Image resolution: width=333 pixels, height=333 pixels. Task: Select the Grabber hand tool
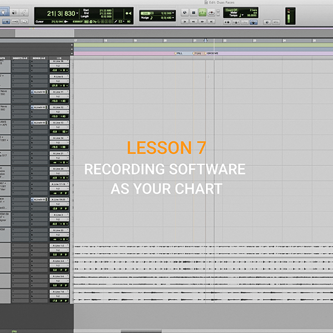point(4,12)
